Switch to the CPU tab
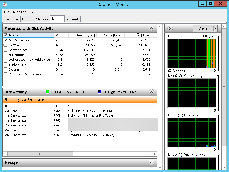The image size is (229, 172). click(x=26, y=19)
